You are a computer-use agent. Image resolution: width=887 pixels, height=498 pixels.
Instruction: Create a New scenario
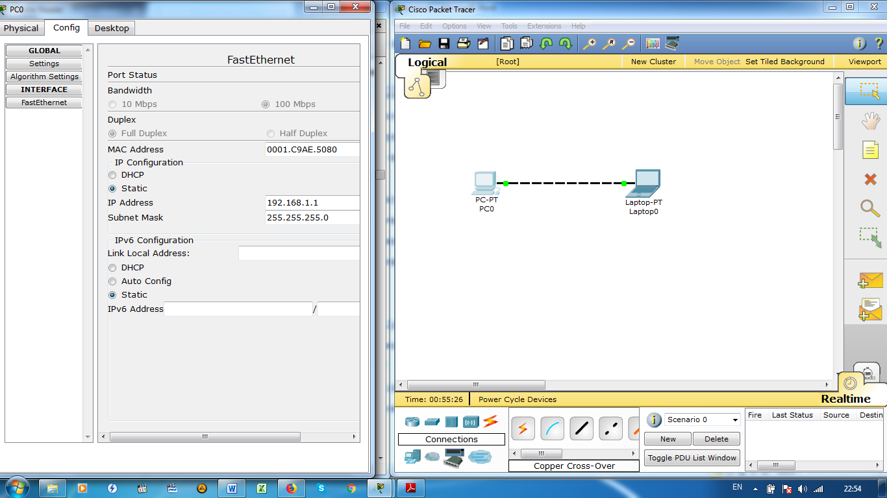[x=668, y=439]
